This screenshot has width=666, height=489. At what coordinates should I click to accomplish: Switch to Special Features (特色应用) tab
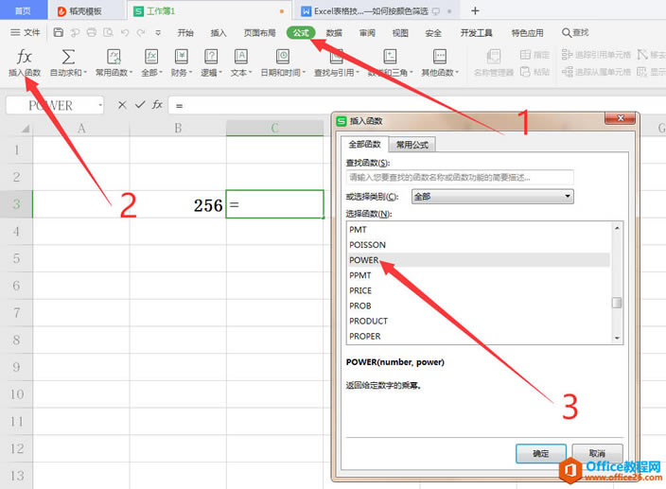point(527,33)
